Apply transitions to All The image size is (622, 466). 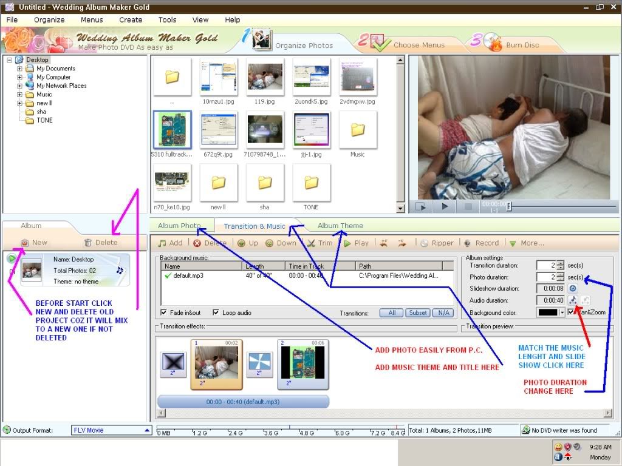[x=392, y=312]
